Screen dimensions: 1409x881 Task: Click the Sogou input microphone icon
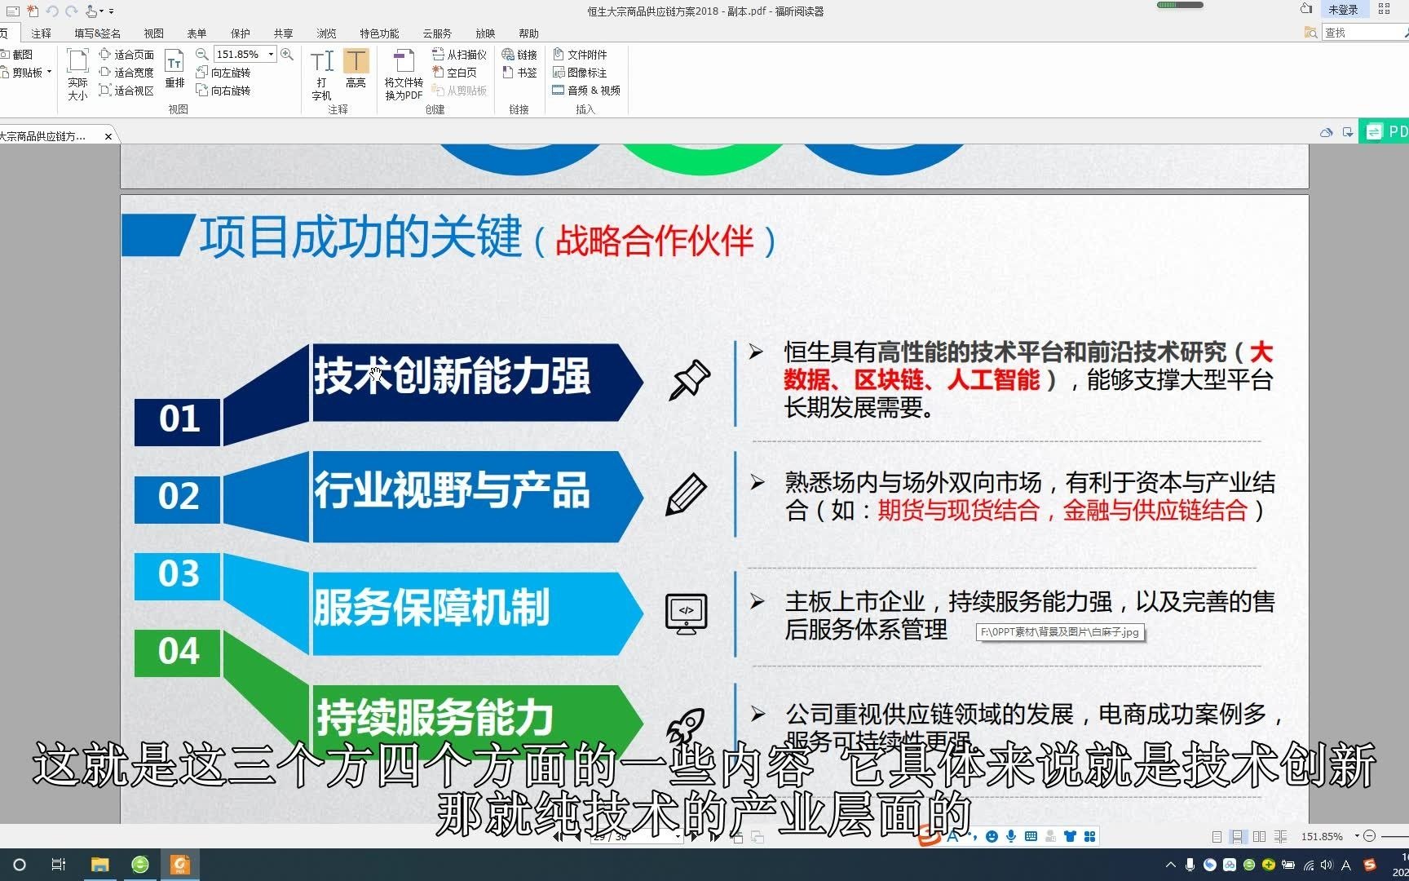[x=1011, y=836]
